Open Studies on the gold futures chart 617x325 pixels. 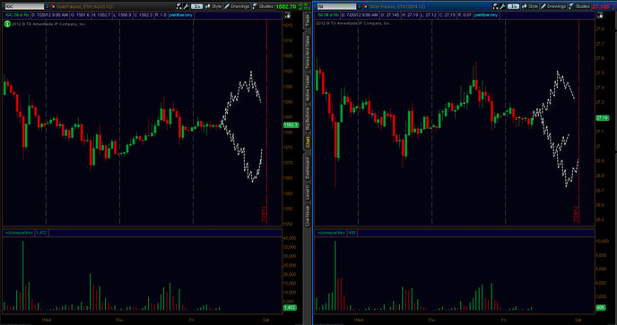264,6
